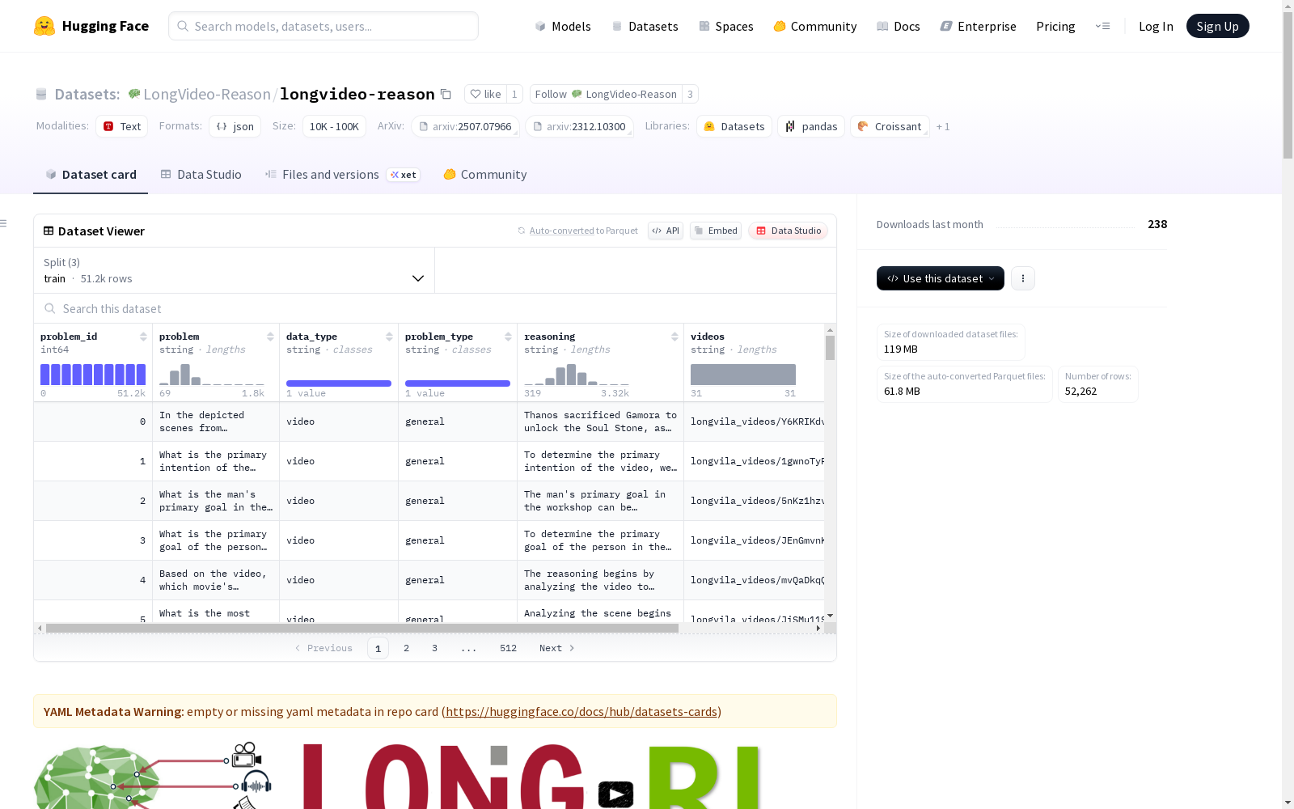Image resolution: width=1294 pixels, height=809 pixels.
Task: Open the arxiv:2507.07966 tag
Action: (465, 126)
